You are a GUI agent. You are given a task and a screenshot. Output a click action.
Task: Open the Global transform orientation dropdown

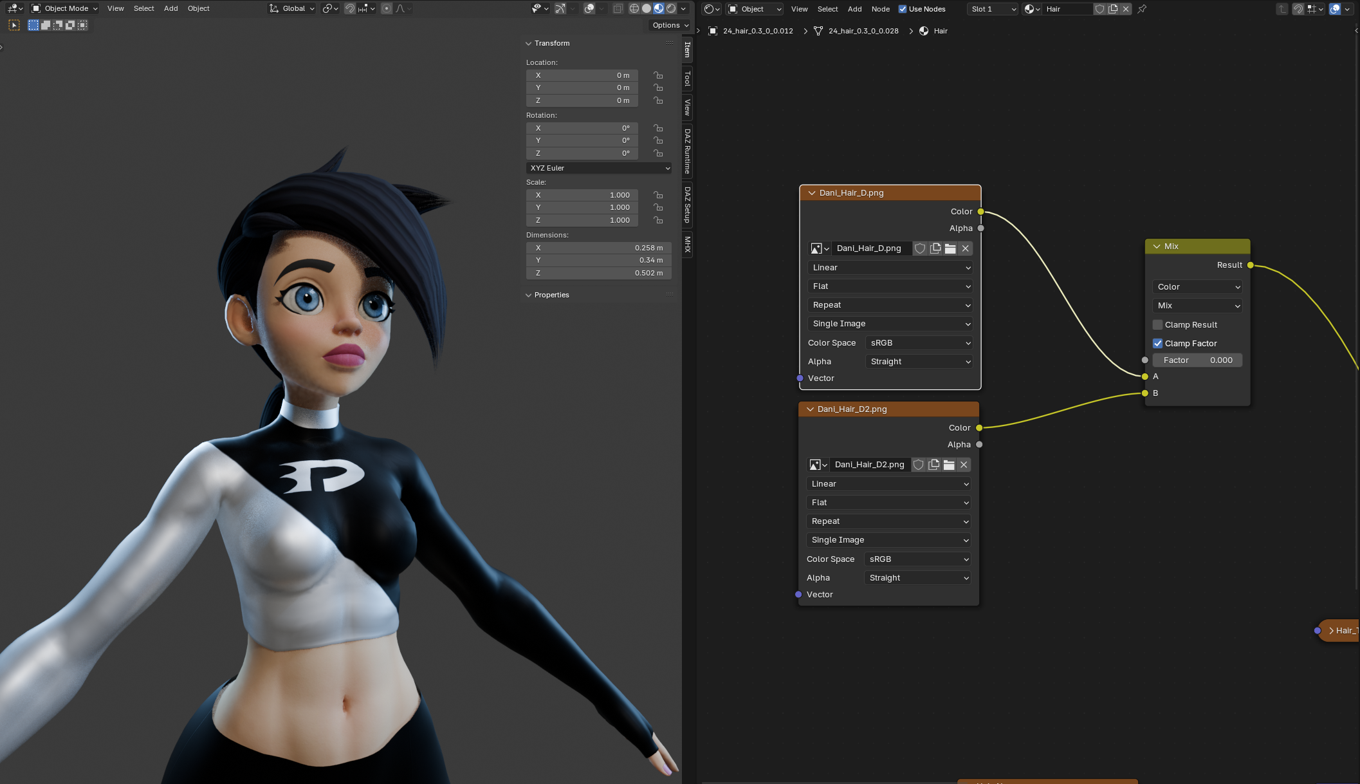[x=292, y=8]
